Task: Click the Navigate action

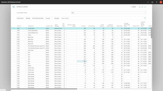Action: 57,18
